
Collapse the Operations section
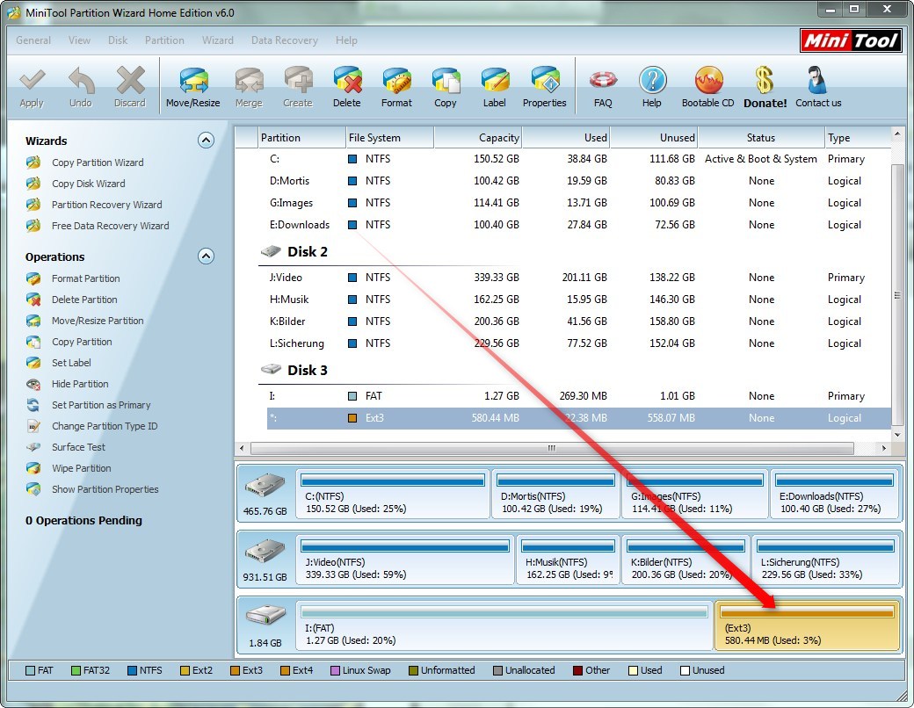pyautogui.click(x=206, y=256)
